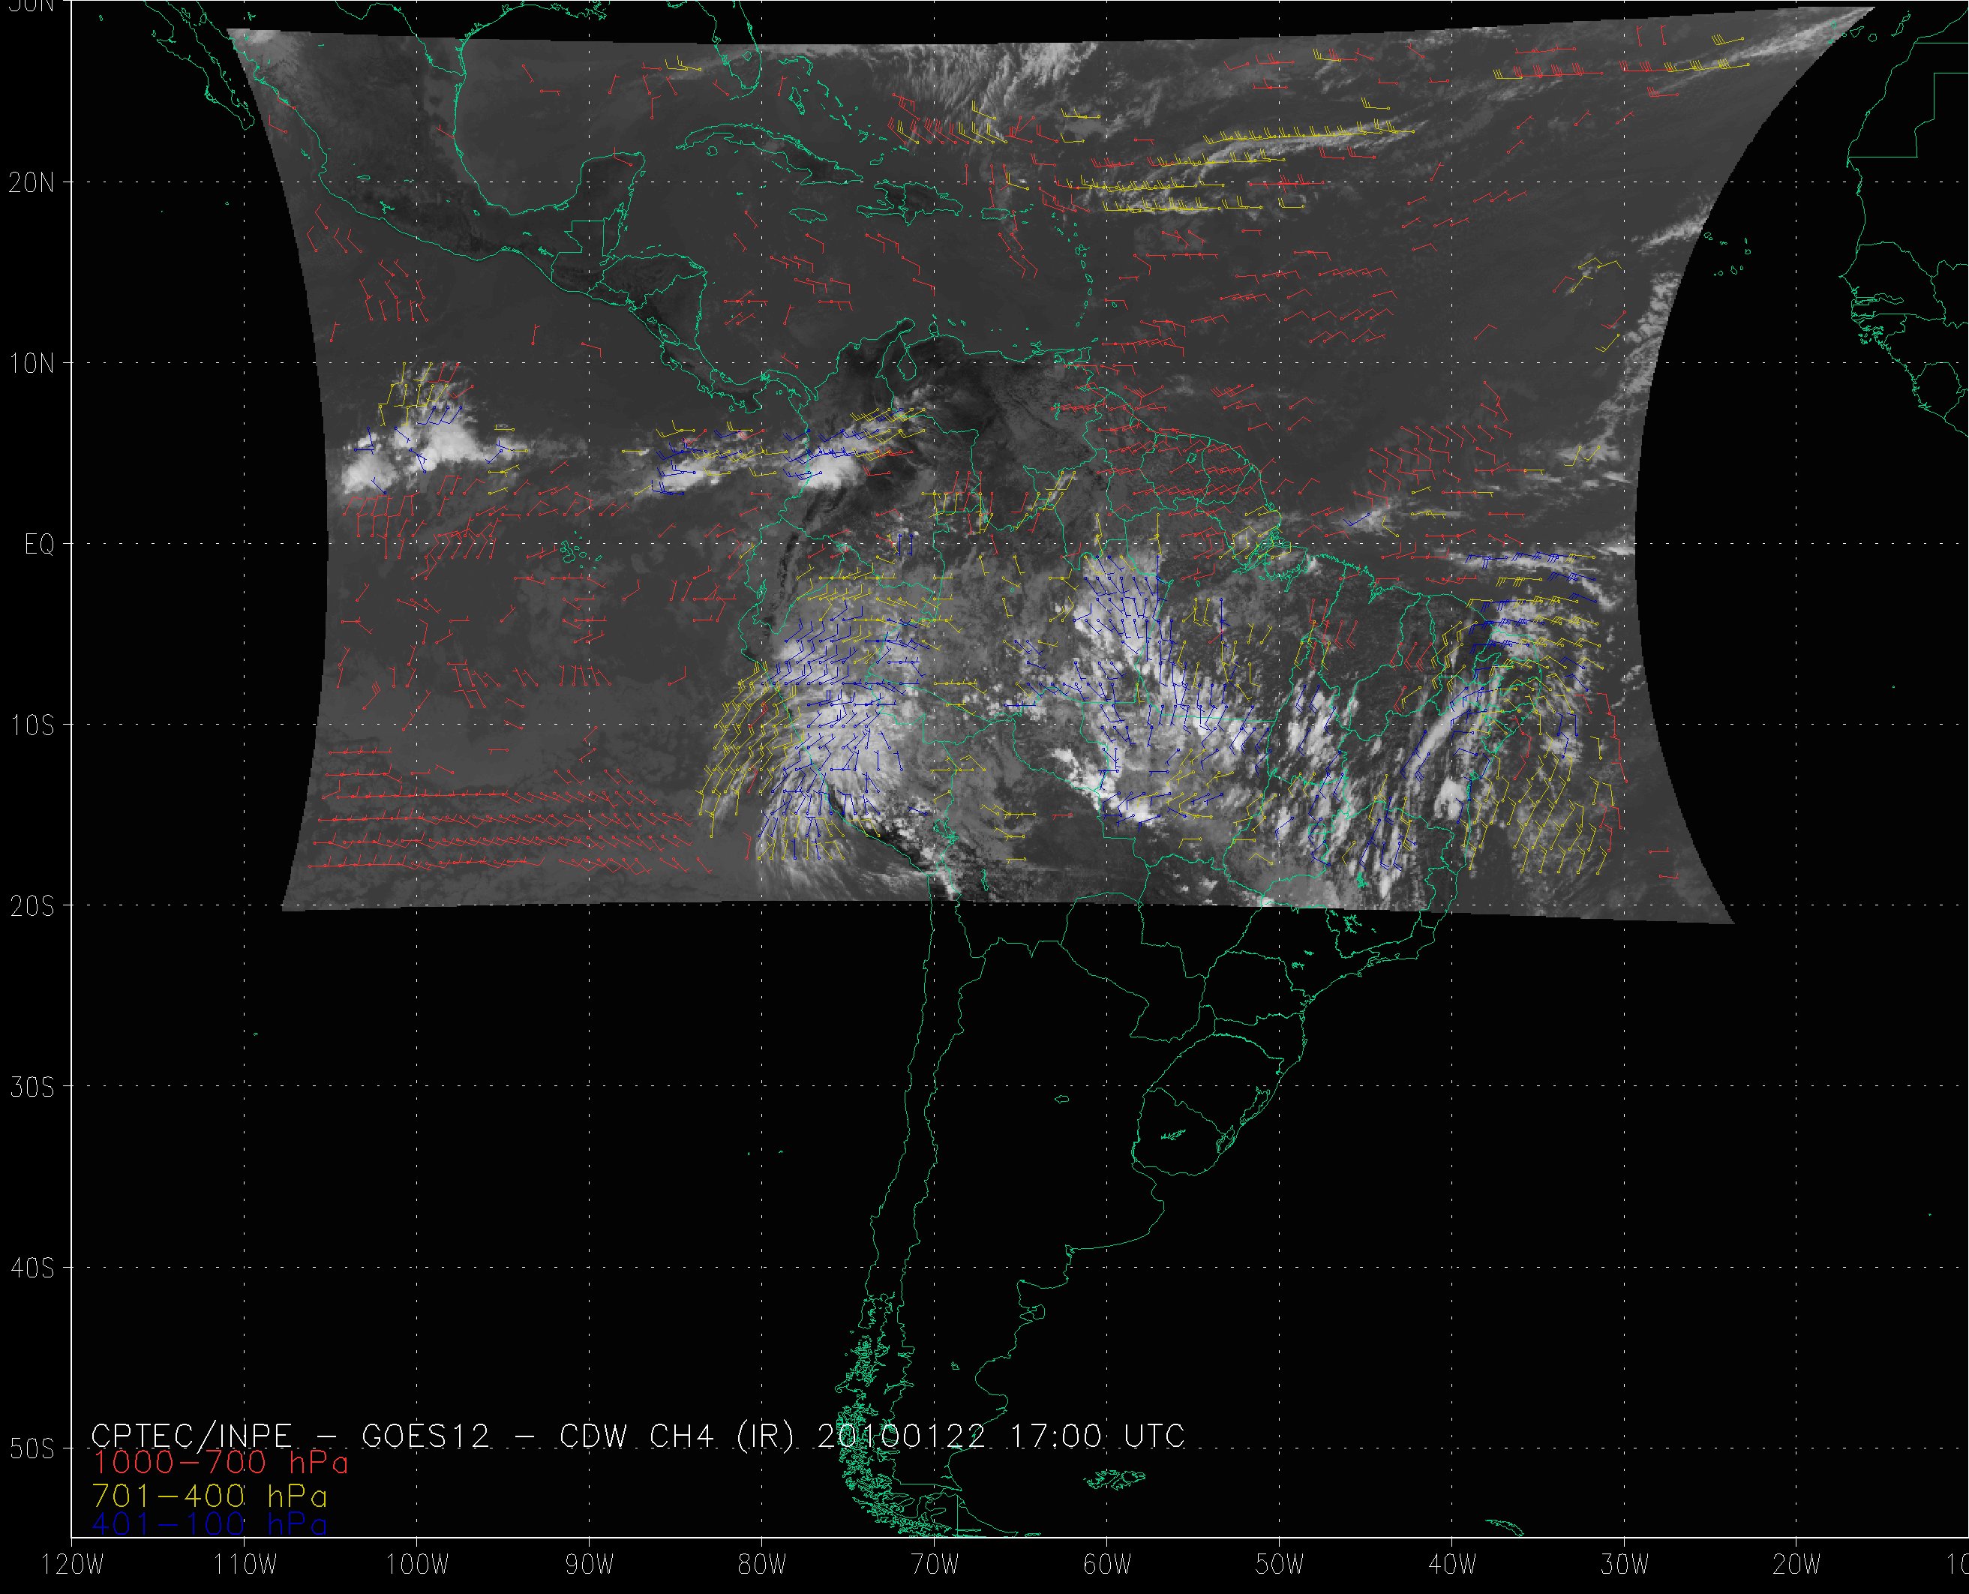Click the 30W longitude axis label
The width and height of the screenshot is (1969, 1594).
pyautogui.click(x=1625, y=1565)
